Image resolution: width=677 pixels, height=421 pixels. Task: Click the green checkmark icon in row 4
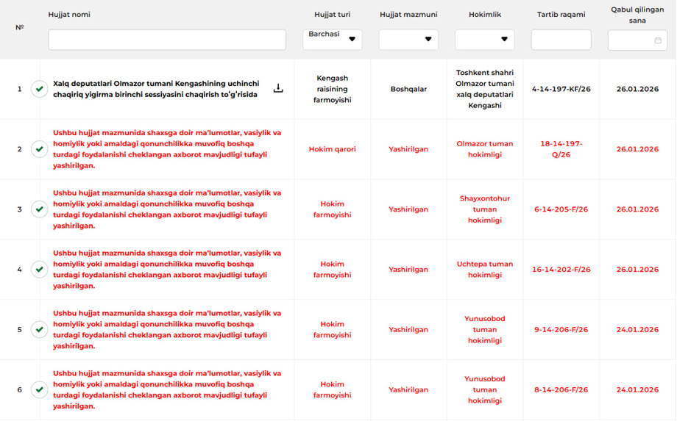coord(40,270)
